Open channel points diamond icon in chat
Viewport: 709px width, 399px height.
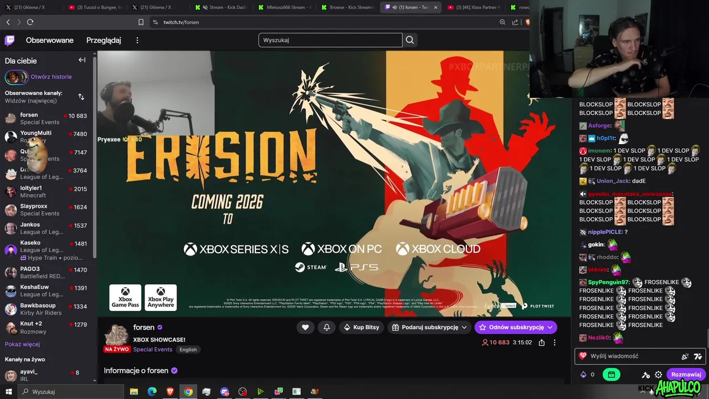coord(583,375)
